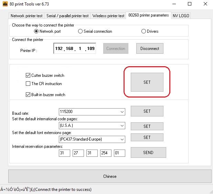Expand the font extensions page dropdown

click(x=122, y=140)
